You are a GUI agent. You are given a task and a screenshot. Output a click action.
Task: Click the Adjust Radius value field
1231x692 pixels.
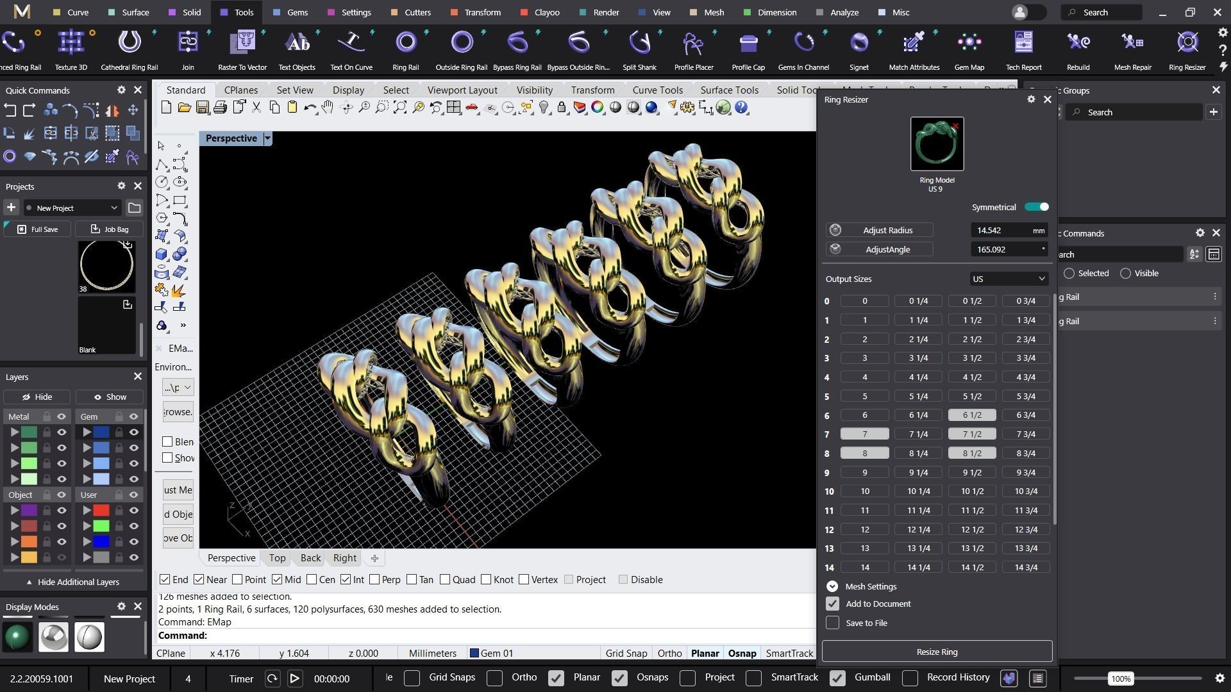pos(1009,230)
